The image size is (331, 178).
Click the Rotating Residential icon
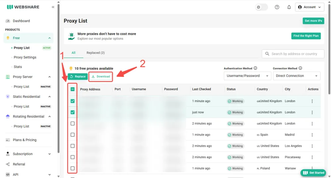8,116
